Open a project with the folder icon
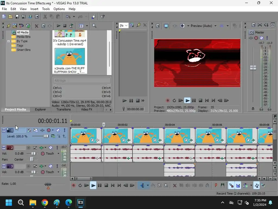278x209 pixels. [11, 17]
